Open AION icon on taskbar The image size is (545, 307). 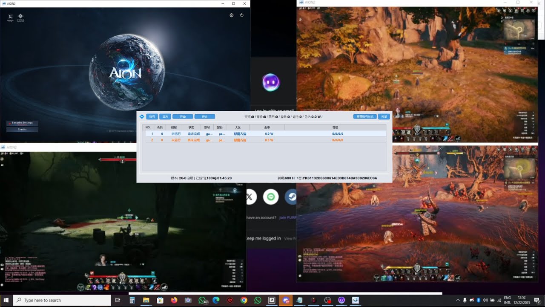(x=355, y=300)
